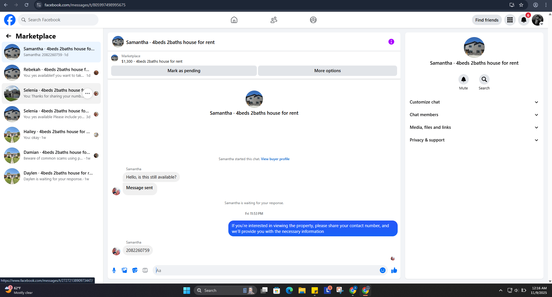The height and width of the screenshot is (297, 552).
Task: Open Windows Start menu
Action: click(187, 290)
